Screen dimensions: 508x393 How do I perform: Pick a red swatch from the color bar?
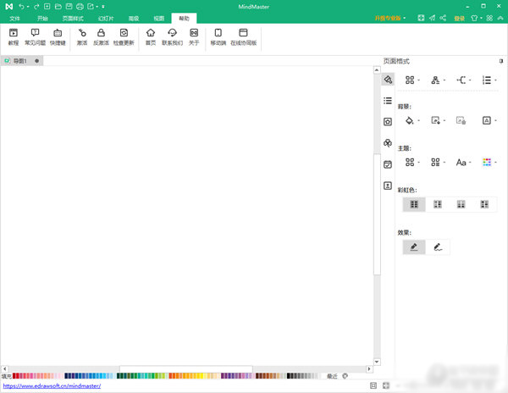(x=20, y=376)
